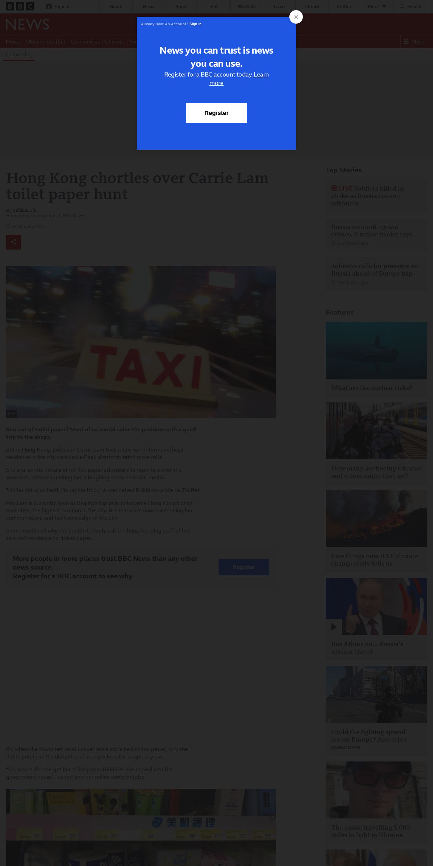433x866 pixels.
Task: Click the play icon on Putin video
Action: click(334, 627)
